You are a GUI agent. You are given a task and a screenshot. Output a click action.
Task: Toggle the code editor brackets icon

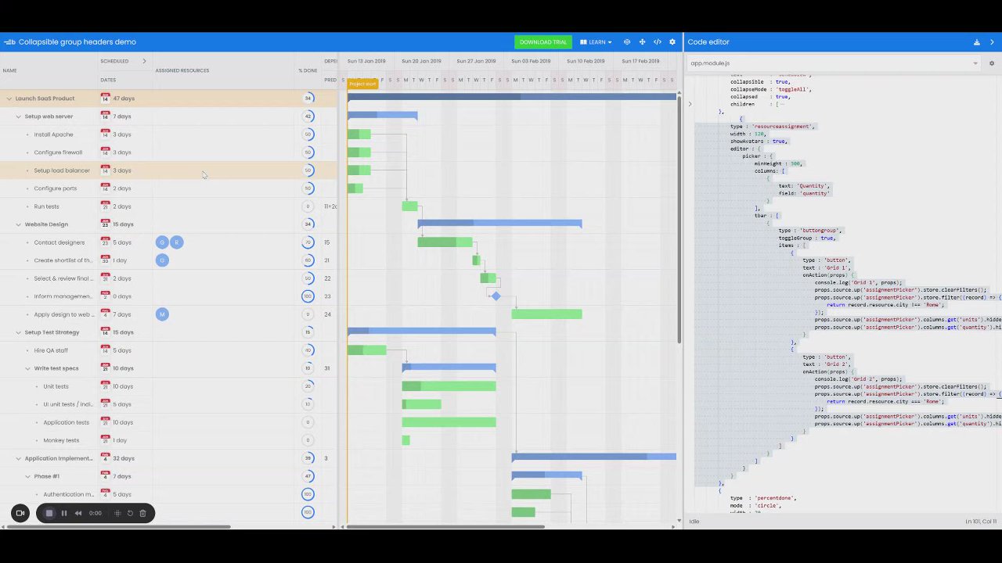coord(657,42)
